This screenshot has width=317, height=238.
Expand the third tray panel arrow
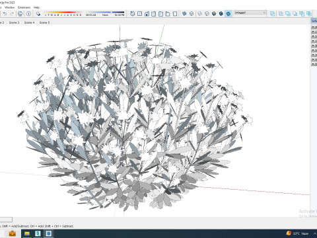[x=314, y=36]
